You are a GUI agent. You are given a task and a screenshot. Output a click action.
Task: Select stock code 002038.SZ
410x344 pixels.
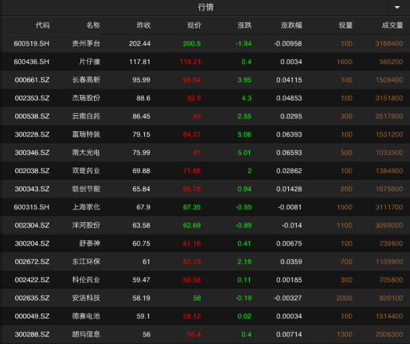pos(32,171)
